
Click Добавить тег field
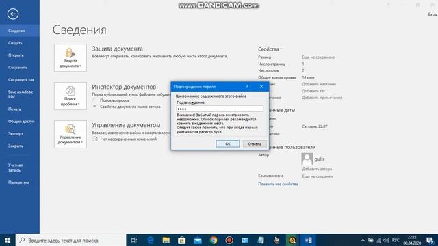coord(313,91)
